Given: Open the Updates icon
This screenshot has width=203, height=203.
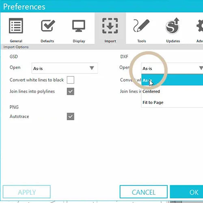Looking at the screenshot, I should click(x=173, y=26).
